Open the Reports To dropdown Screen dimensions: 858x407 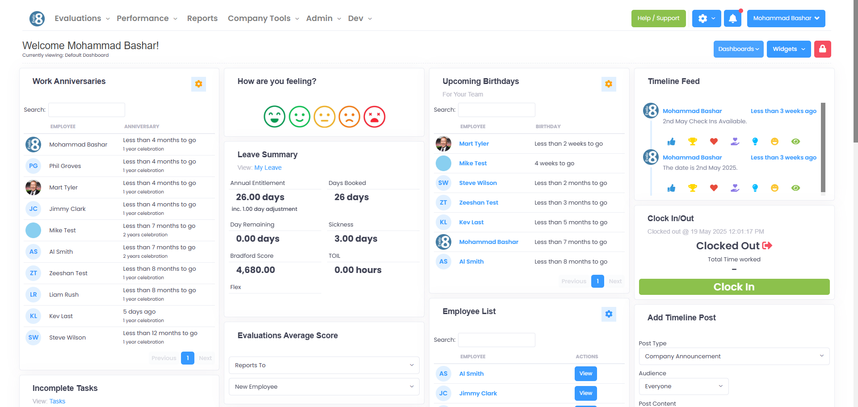[x=324, y=365]
